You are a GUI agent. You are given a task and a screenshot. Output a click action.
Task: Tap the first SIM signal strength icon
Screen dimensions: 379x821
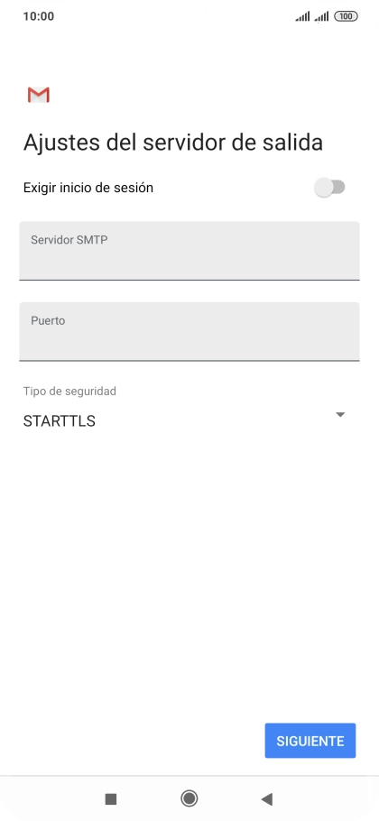click(x=302, y=17)
